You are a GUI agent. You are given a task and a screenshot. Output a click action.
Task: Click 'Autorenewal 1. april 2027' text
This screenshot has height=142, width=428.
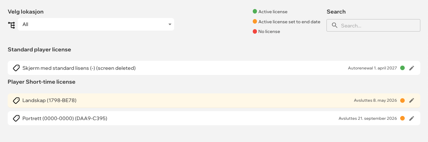tap(372, 68)
